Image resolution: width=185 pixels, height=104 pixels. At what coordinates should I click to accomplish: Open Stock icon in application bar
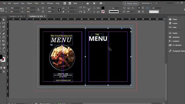70,3
